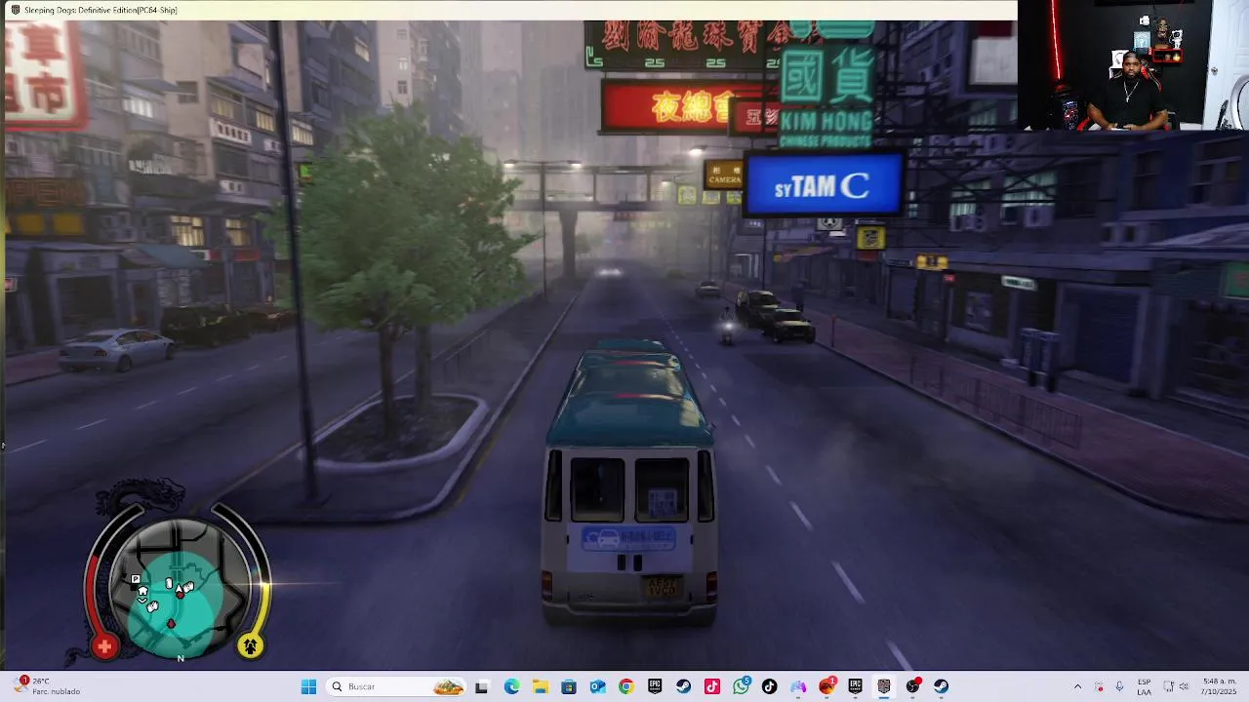This screenshot has width=1249, height=702.
Task: Open Outlook from the taskbar
Action: coord(597,686)
